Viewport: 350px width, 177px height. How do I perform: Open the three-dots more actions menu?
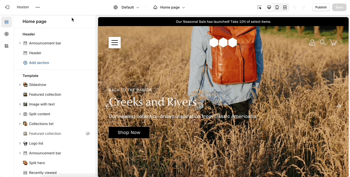click(x=37, y=7)
